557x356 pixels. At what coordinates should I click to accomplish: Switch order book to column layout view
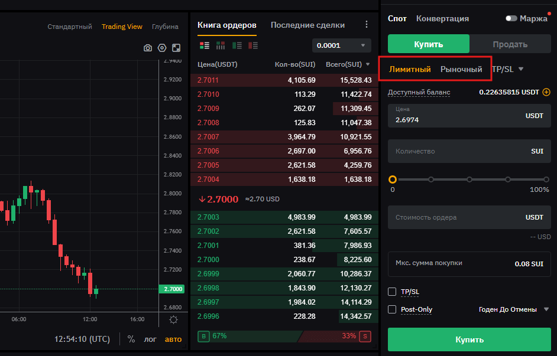click(x=221, y=45)
